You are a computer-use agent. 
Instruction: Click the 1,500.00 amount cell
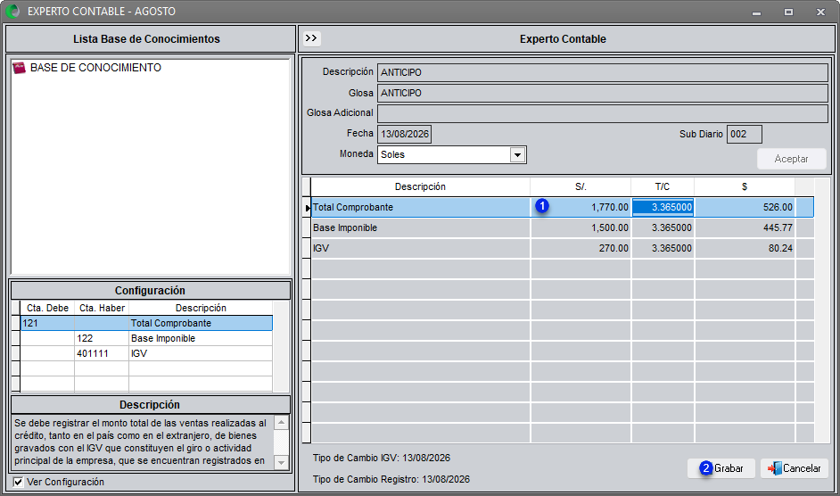pyautogui.click(x=581, y=227)
